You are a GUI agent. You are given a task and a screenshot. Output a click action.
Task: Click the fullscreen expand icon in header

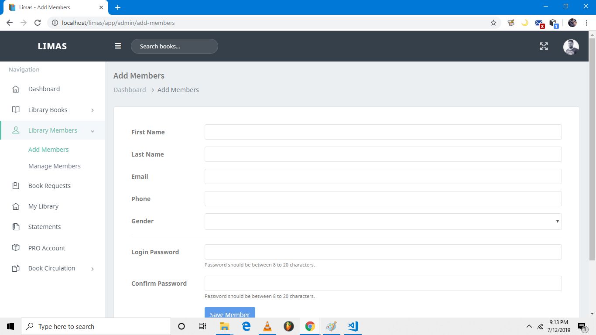(x=544, y=46)
